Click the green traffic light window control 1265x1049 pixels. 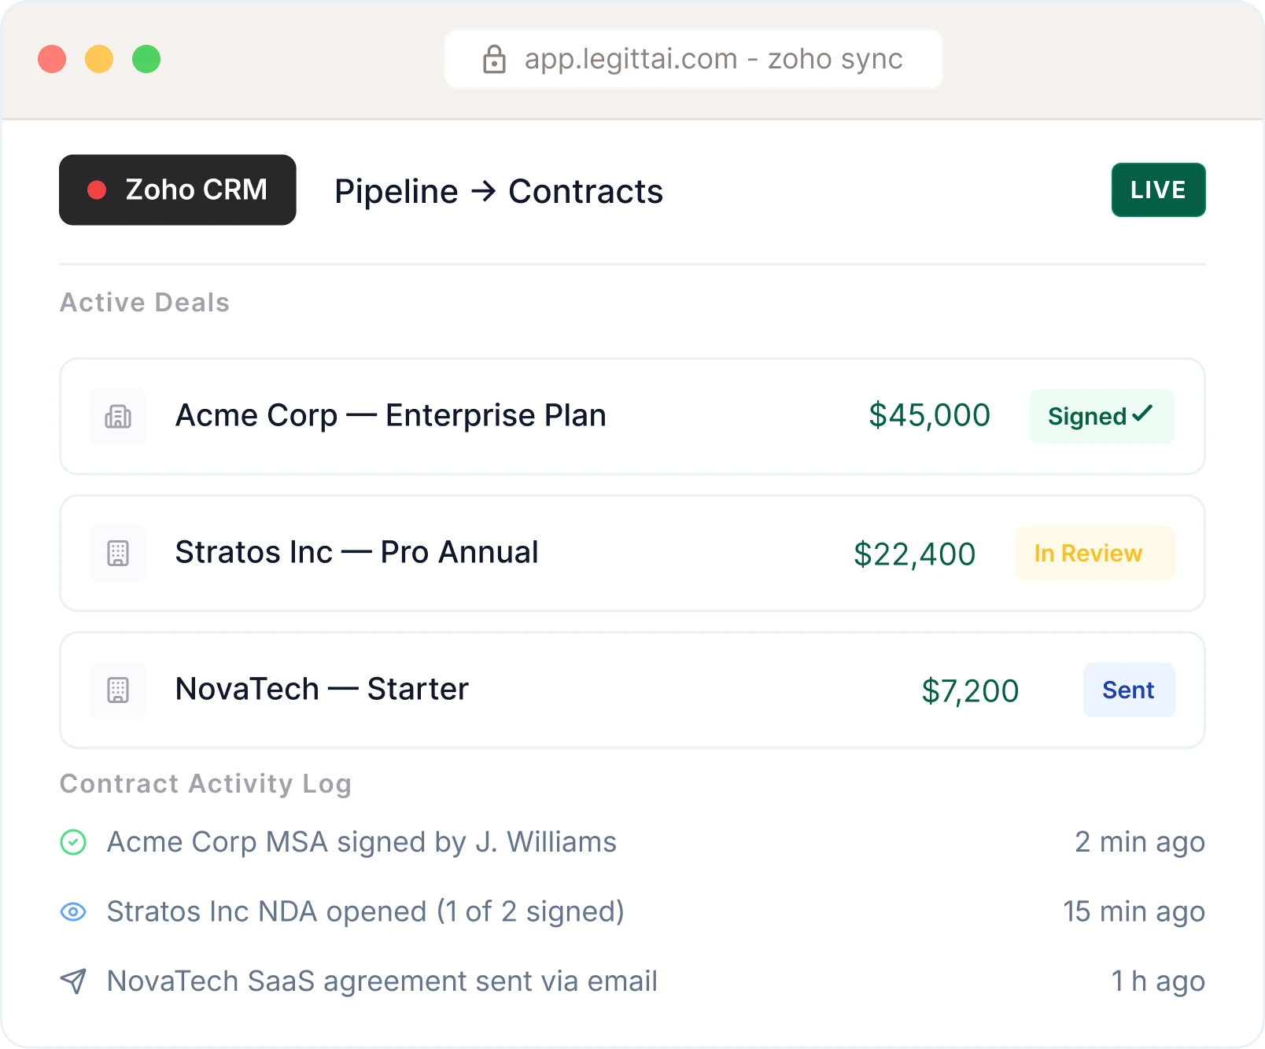pos(146,58)
